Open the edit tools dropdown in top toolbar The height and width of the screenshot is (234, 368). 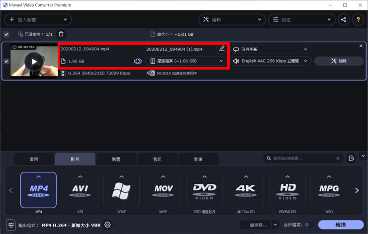click(232, 20)
